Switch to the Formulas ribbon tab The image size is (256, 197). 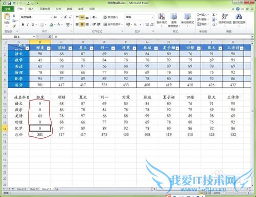pos(58,9)
